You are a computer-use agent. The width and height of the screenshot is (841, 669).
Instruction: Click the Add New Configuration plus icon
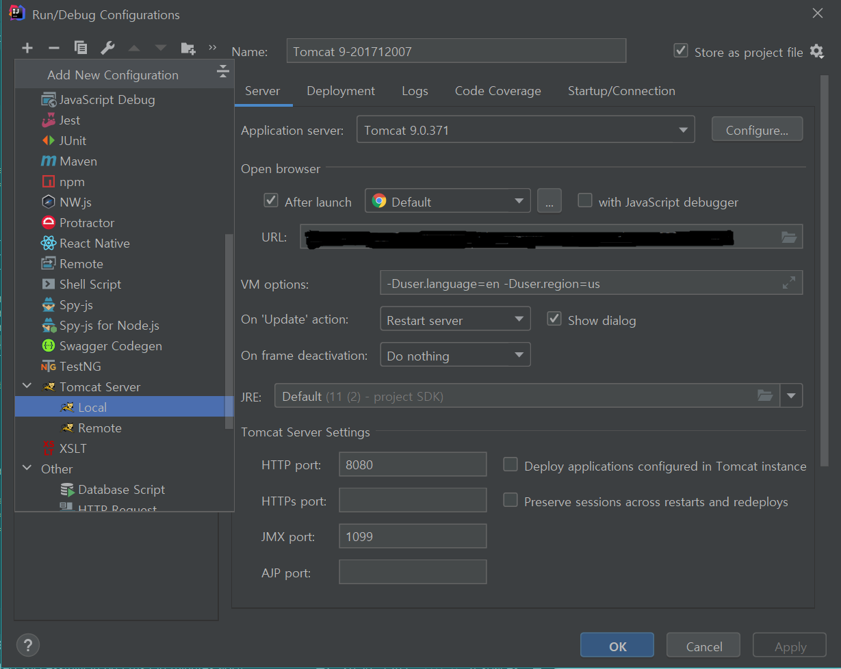click(x=27, y=48)
